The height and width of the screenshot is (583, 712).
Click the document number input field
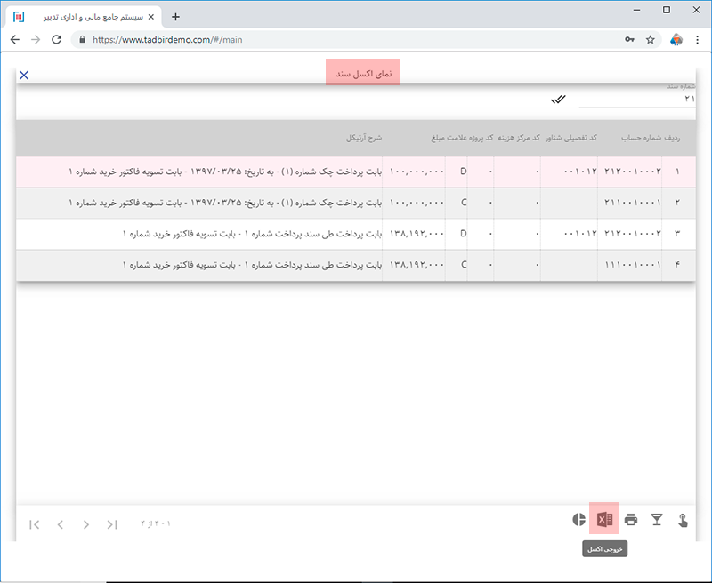(636, 100)
